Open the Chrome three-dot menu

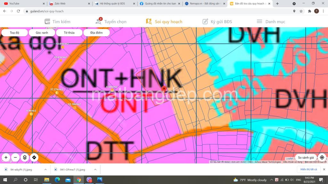pos(324,11)
